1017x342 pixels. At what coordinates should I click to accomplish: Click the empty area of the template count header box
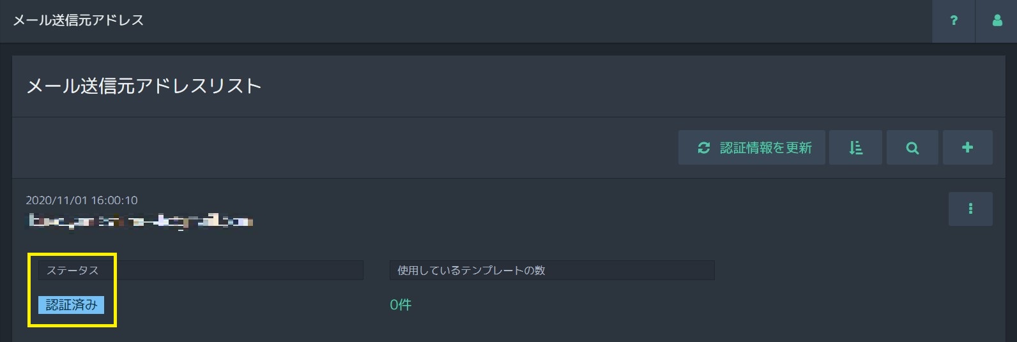(x=629, y=271)
